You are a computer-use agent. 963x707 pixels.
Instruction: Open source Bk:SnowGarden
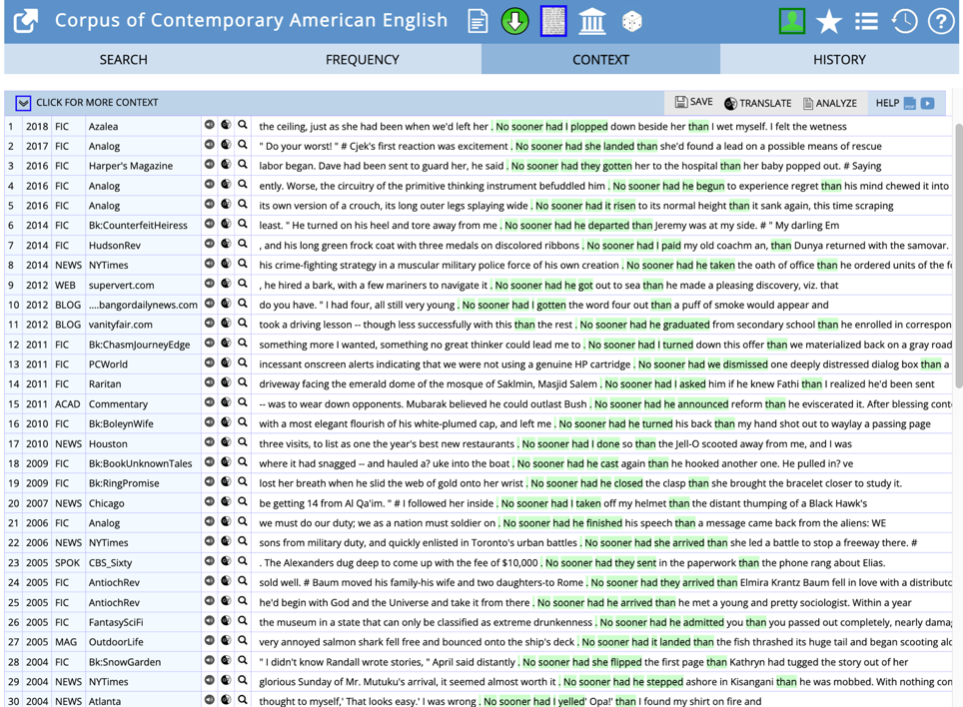tap(125, 662)
